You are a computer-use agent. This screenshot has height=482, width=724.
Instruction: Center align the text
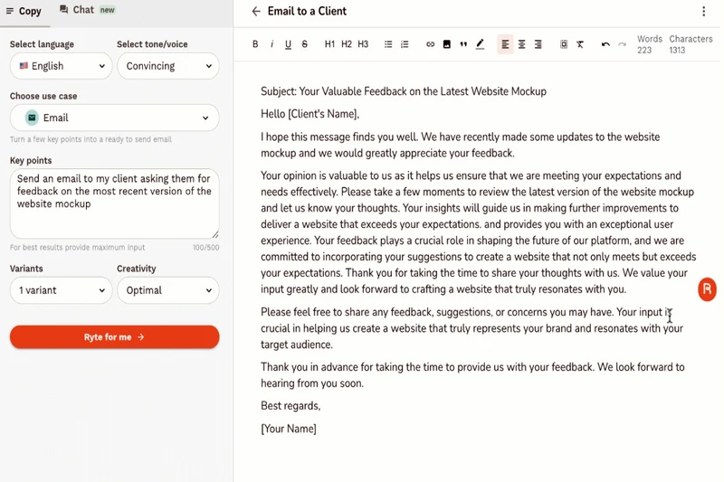point(522,44)
